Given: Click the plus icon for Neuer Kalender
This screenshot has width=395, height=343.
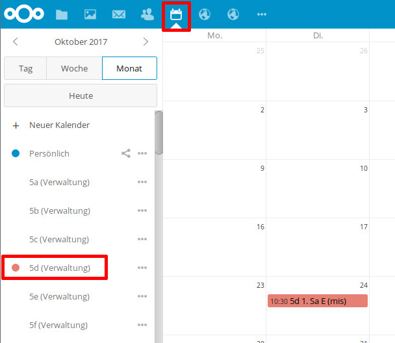Looking at the screenshot, I should tap(16, 125).
